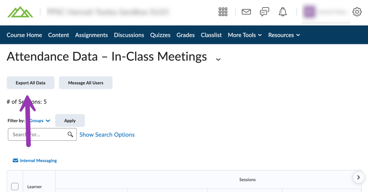Click the green mountain logo
Image resolution: width=368 pixels, height=192 pixels.
click(20, 12)
